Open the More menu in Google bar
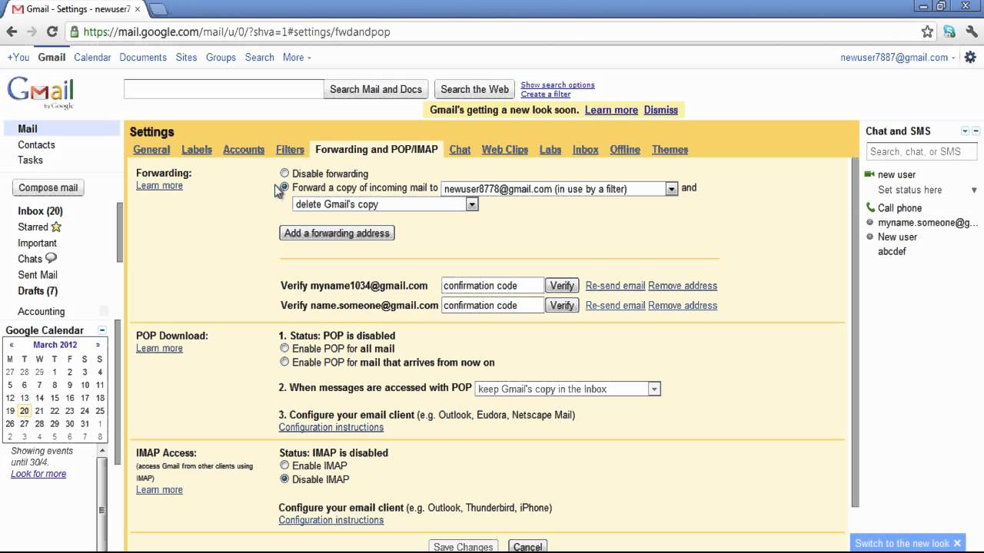Viewport: 984px width, 553px height. [x=297, y=58]
